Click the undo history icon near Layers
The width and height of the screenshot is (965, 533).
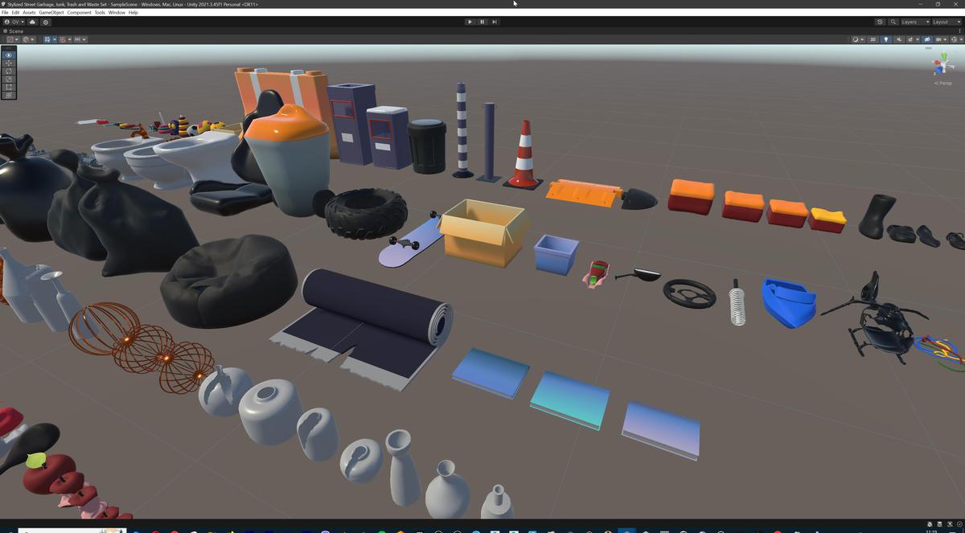coord(881,22)
